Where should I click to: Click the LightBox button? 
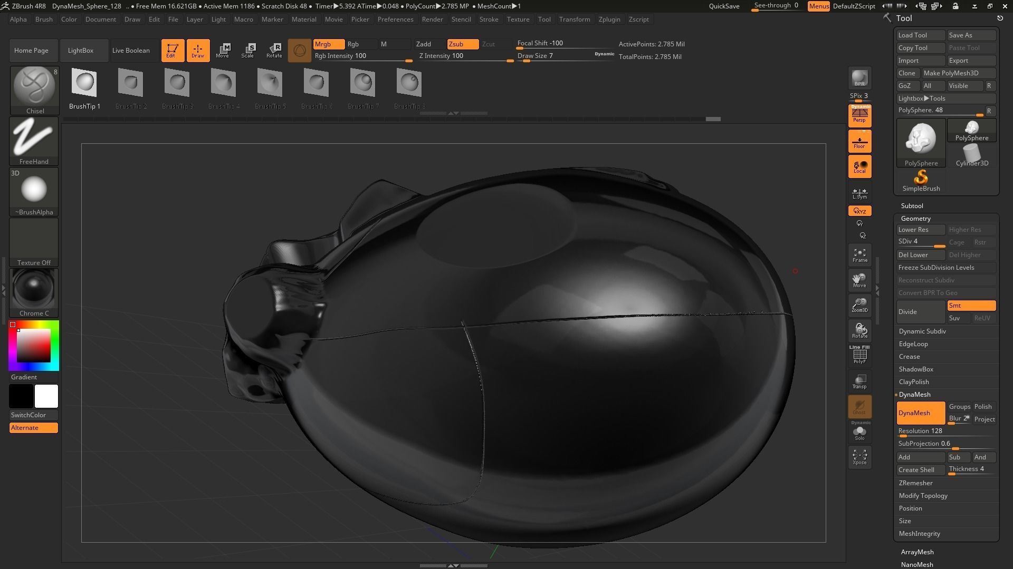(x=84, y=51)
